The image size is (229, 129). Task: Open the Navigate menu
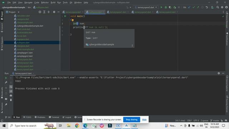click(x=28, y=3)
